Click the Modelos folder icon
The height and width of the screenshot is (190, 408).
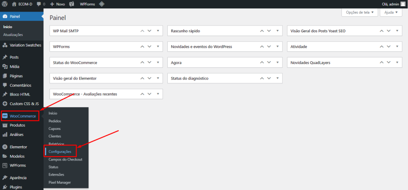click(x=5, y=157)
